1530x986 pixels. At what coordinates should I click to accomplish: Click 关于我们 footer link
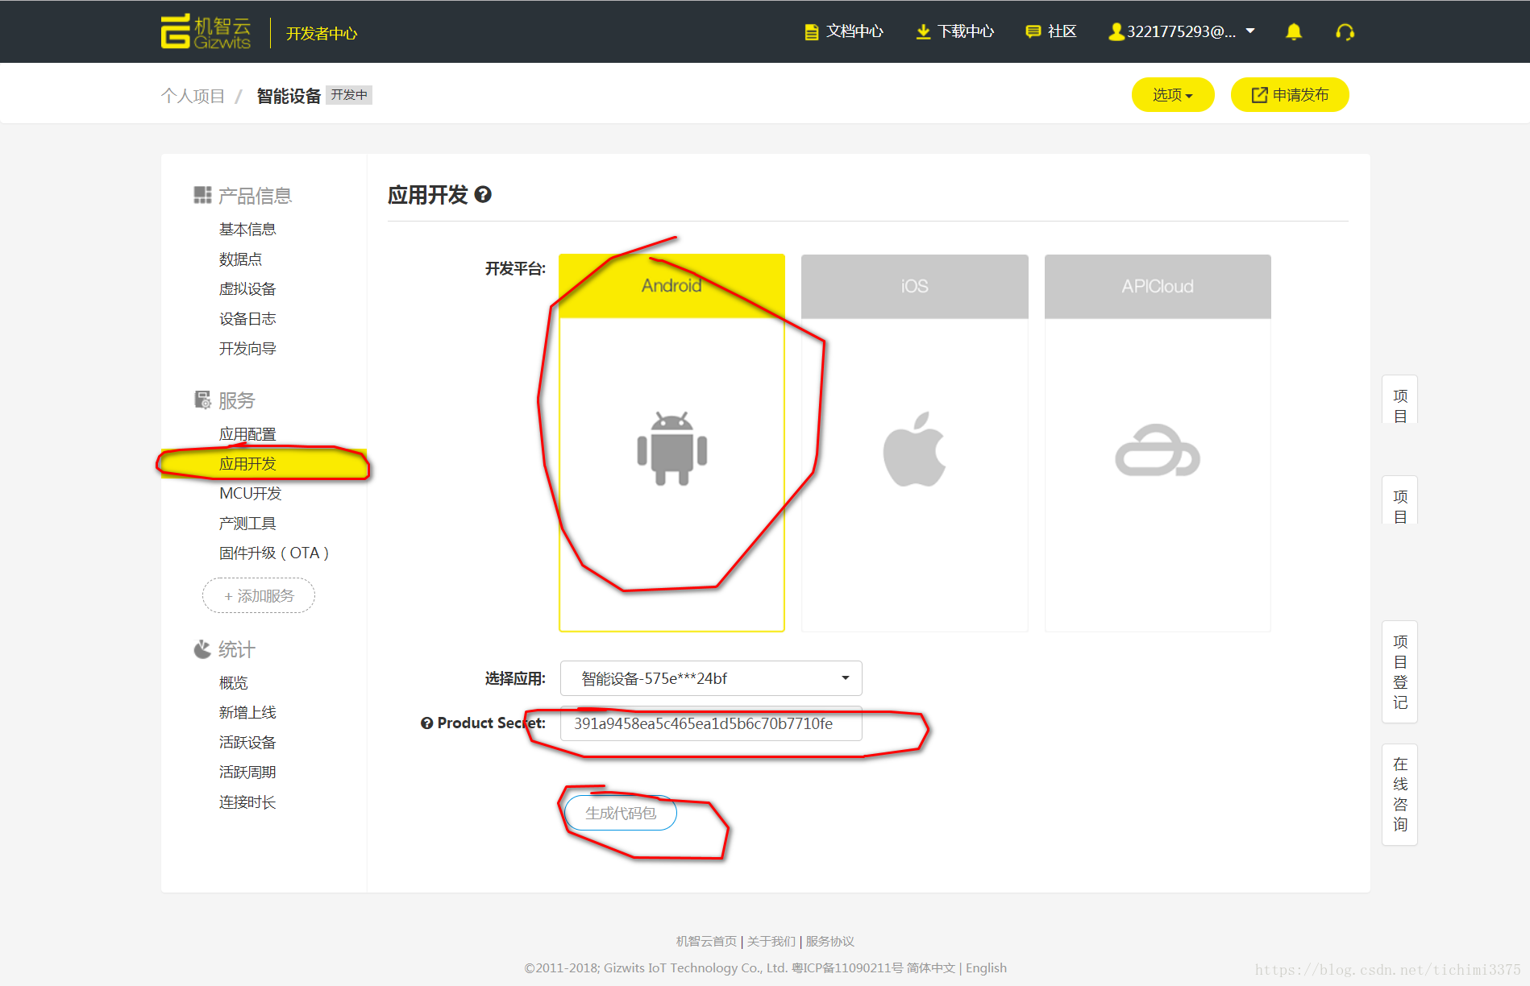click(x=771, y=941)
